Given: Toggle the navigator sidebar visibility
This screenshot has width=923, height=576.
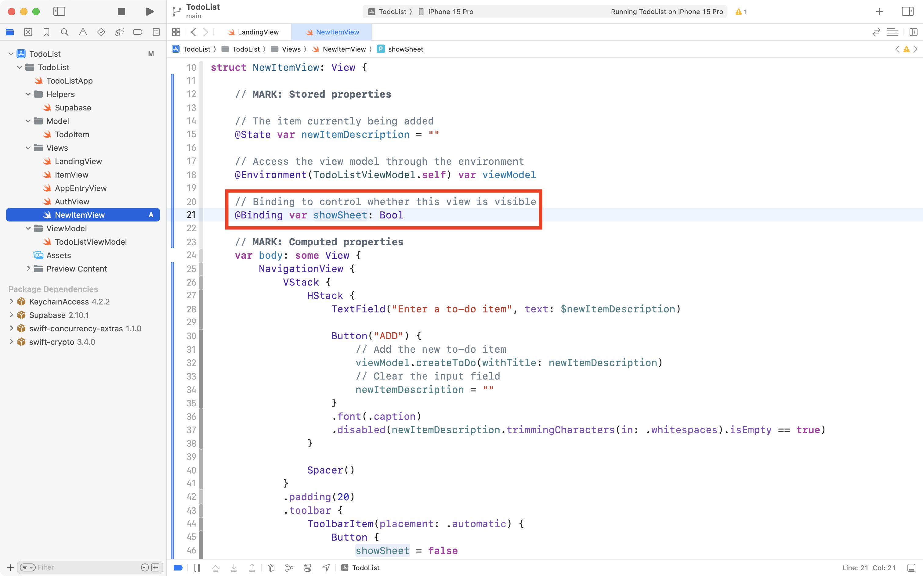Looking at the screenshot, I should (x=60, y=11).
